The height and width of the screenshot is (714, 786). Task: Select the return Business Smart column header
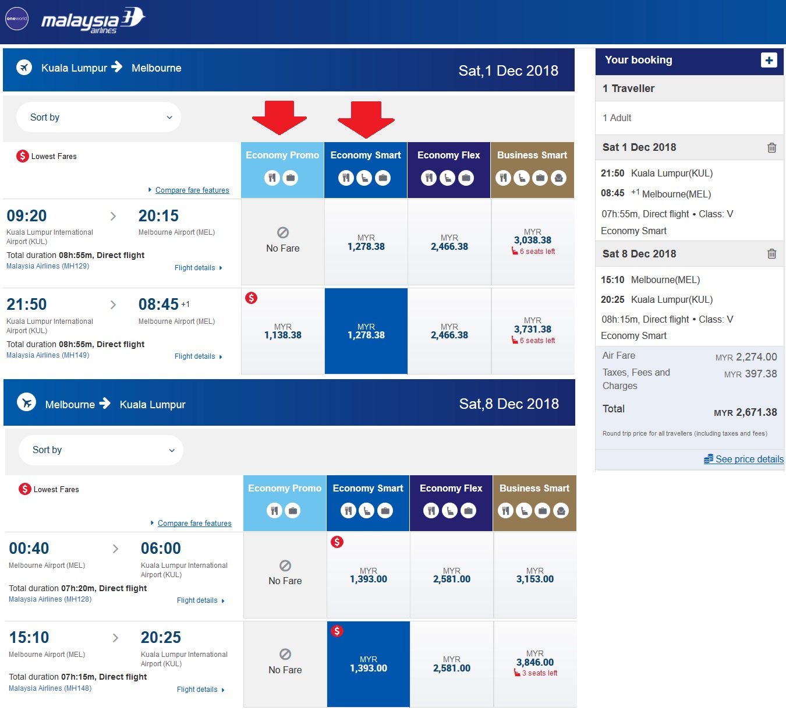pyautogui.click(x=534, y=489)
